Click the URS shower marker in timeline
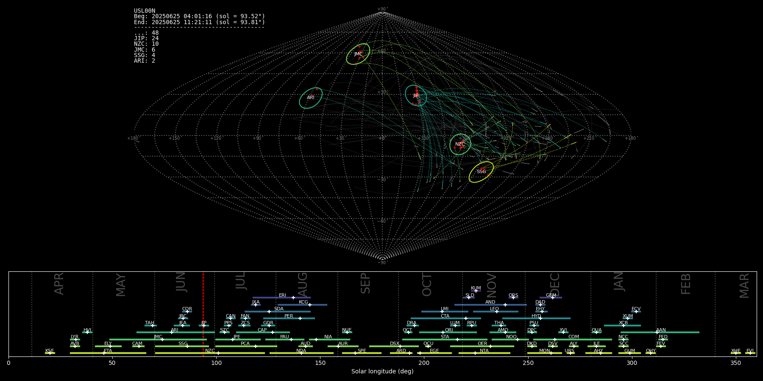This screenshot has width=763, height=381. pos(570,353)
